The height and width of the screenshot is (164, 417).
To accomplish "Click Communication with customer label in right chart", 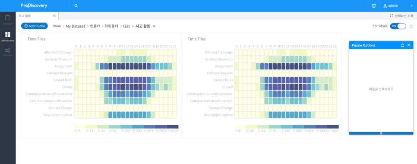I will pyautogui.click(x=209, y=94).
